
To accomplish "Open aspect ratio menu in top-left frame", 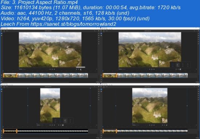I will tap(81, 69).
